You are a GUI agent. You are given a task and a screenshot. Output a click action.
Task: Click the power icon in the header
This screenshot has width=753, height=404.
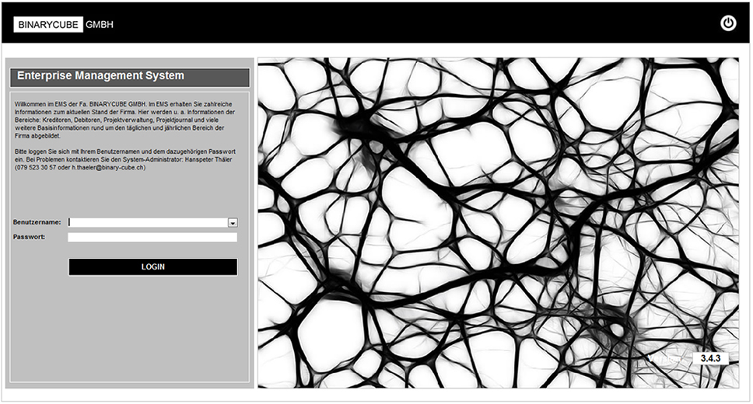point(728,23)
